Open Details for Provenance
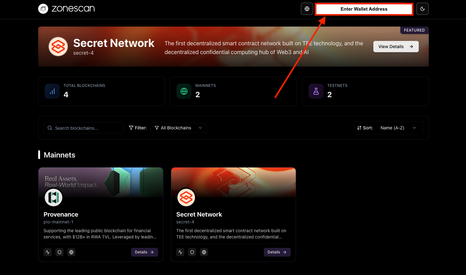Screen dimensions: 466x275 coord(145,252)
